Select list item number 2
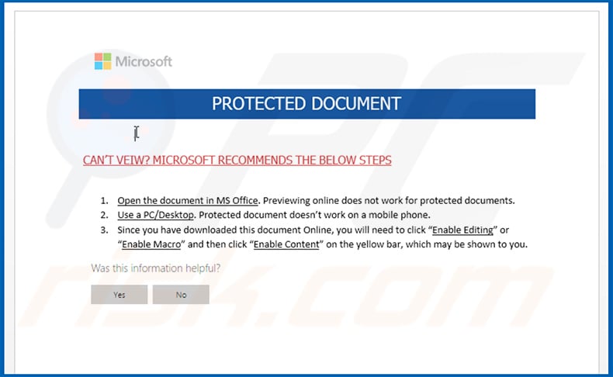613x377 pixels. coord(102,215)
